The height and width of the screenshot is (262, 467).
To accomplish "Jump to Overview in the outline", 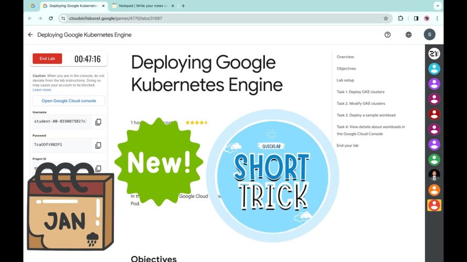I will click(x=345, y=57).
